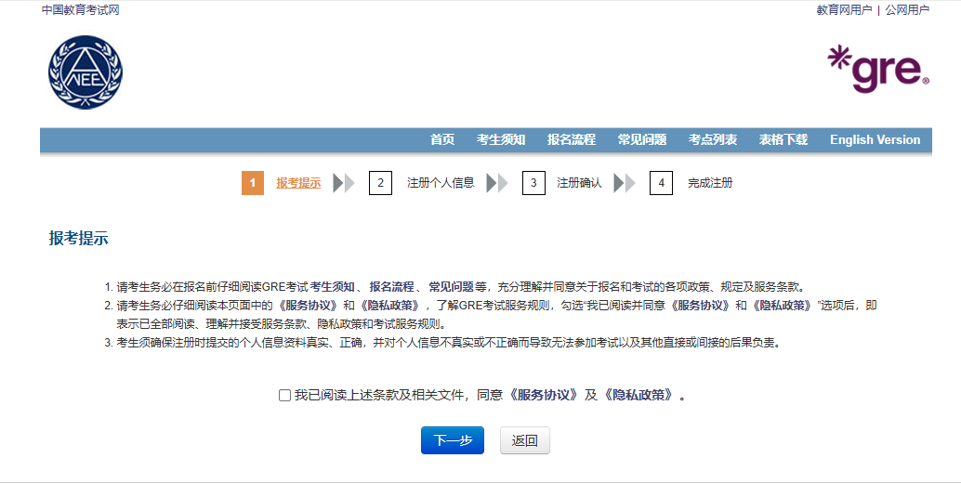Click the 注册个人信息 step label
The width and height of the screenshot is (961, 484).
coord(441,183)
